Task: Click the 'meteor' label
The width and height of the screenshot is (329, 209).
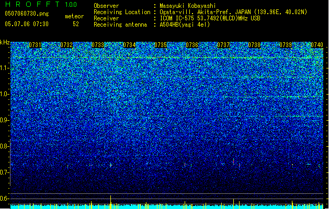Action: tap(74, 16)
